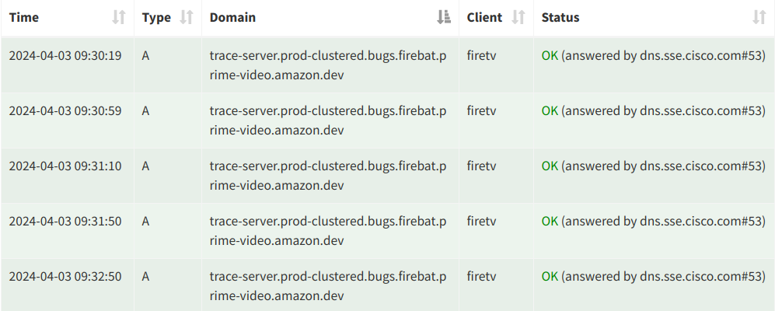Click the "Domain" header label text

(x=232, y=17)
